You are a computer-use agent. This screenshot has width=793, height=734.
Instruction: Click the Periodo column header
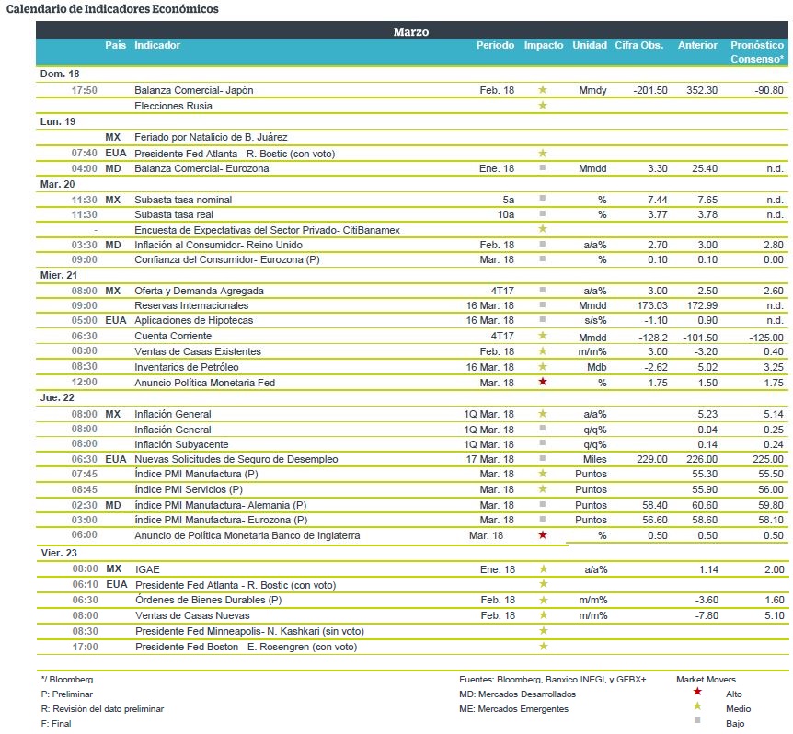[495, 45]
